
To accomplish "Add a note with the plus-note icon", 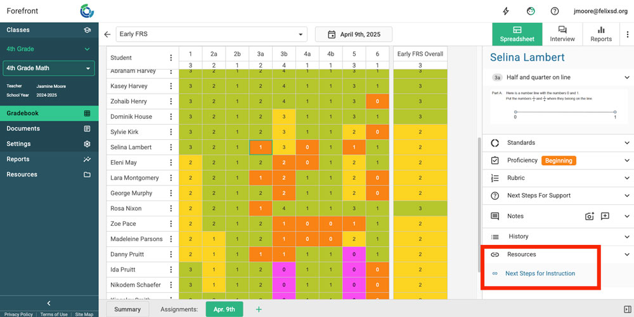I will click(605, 216).
